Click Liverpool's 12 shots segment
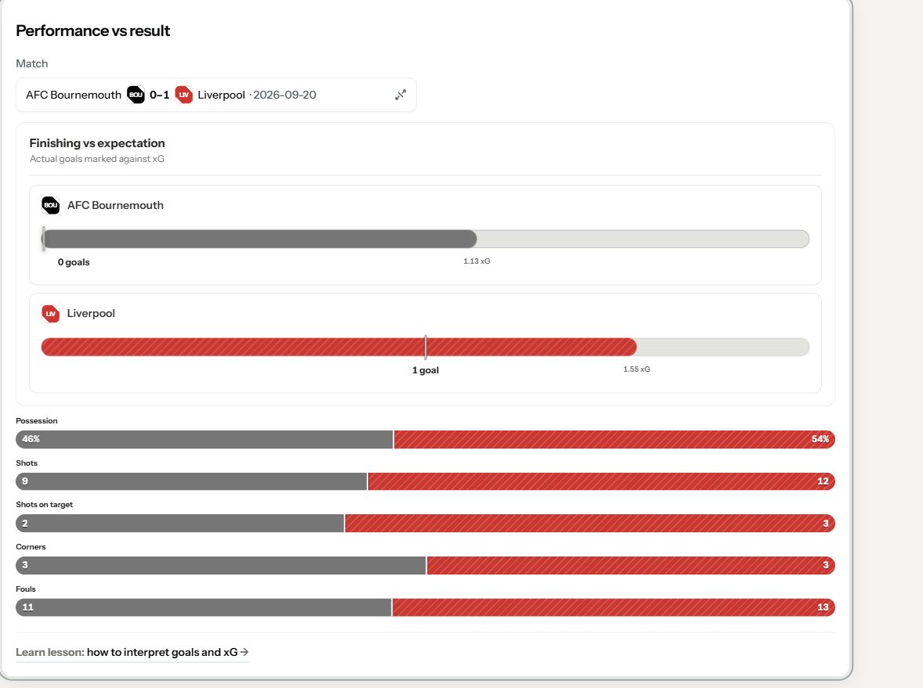The height and width of the screenshot is (688, 923). (x=602, y=481)
